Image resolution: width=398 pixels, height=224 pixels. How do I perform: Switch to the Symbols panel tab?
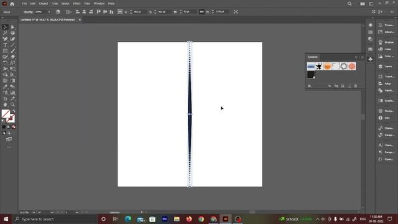312,57
